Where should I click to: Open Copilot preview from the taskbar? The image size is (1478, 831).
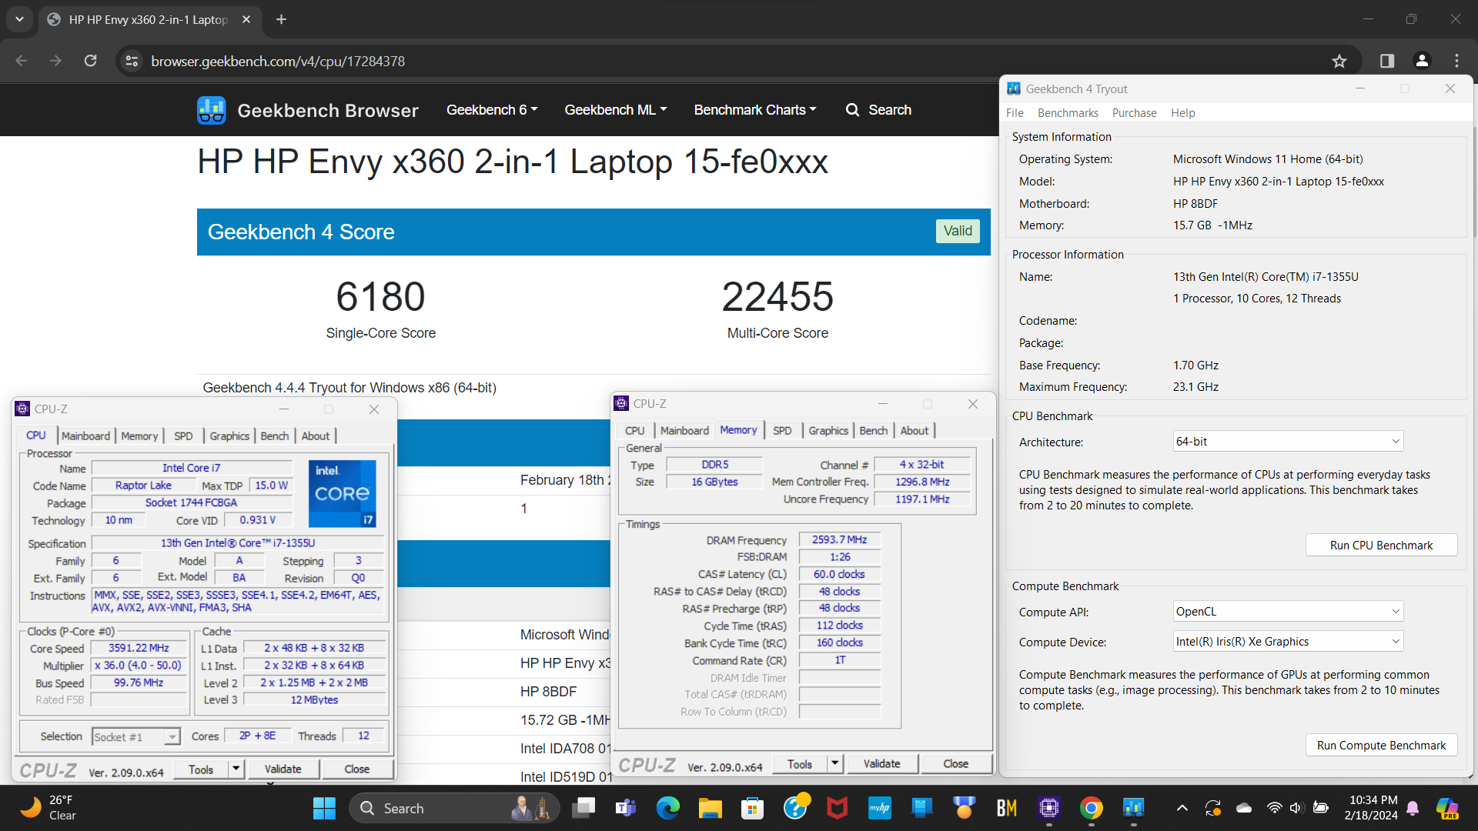tap(1447, 808)
